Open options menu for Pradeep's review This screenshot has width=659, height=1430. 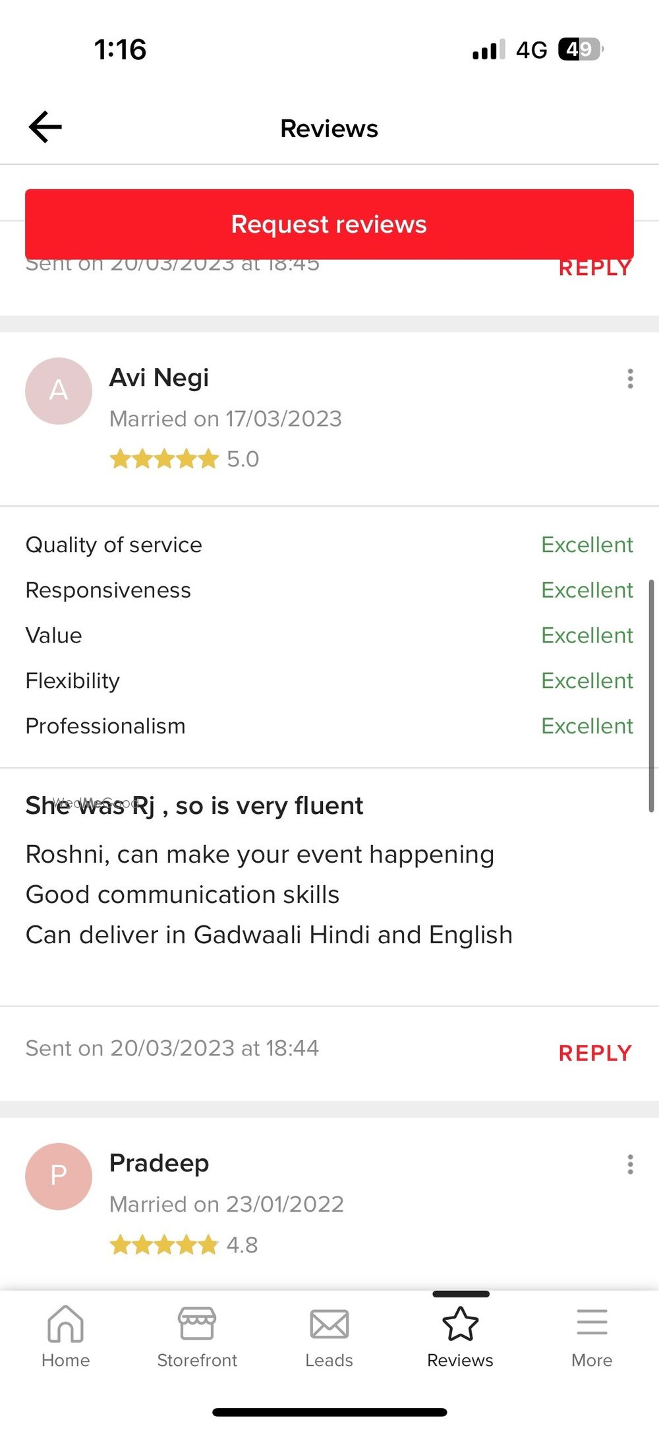point(630,1164)
